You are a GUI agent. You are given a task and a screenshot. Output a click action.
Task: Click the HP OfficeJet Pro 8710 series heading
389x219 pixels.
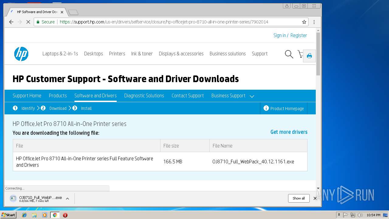pos(69,124)
